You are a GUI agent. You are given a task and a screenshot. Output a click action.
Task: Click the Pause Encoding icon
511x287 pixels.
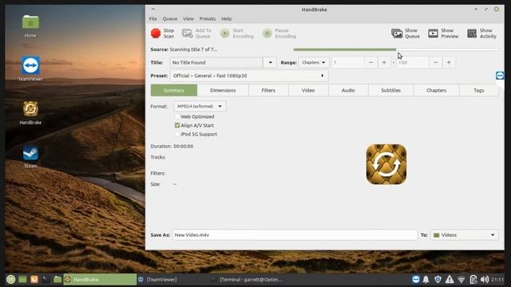pos(267,33)
